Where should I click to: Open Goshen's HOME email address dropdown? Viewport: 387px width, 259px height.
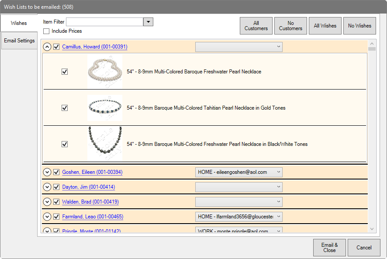(278, 172)
